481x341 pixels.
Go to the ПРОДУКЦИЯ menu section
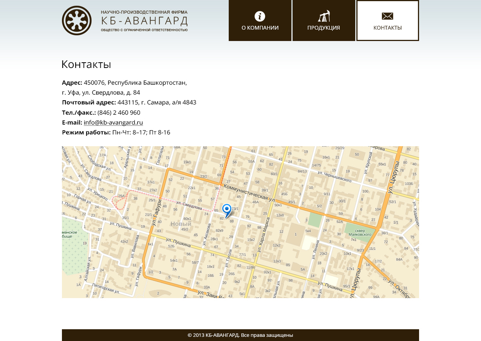(324, 28)
